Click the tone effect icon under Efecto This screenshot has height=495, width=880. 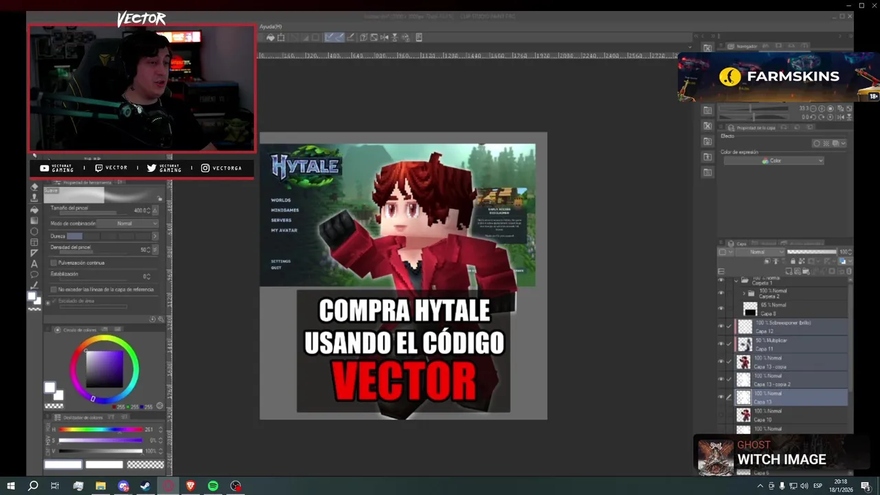pyautogui.click(x=826, y=143)
